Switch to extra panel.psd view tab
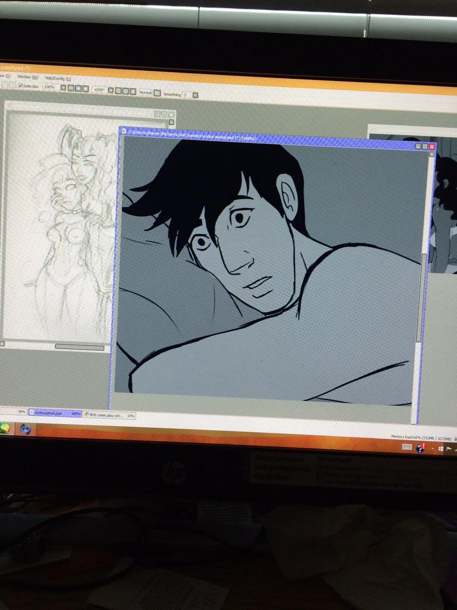Viewport: 457px width, 610px height. point(55,413)
